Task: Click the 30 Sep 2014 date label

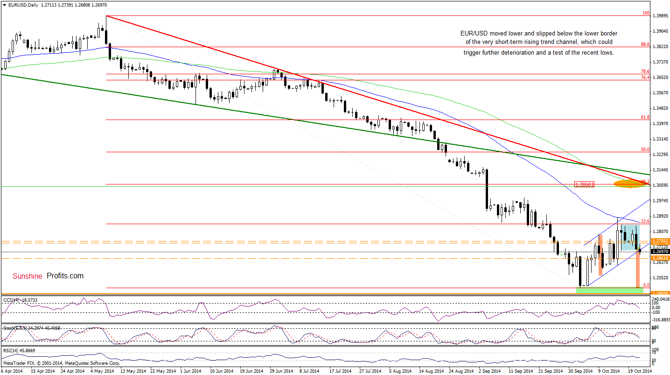Action: tap(580, 371)
